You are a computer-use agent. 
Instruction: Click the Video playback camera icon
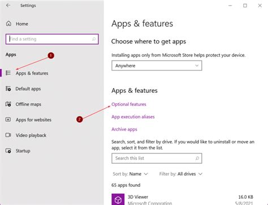8,135
